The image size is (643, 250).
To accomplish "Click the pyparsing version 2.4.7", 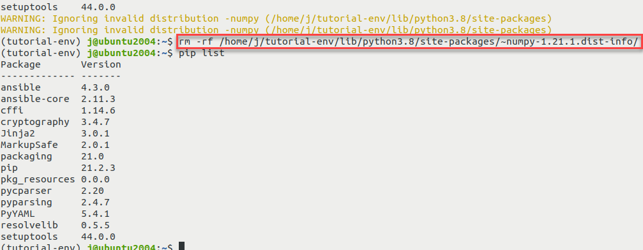I will 95,202.
